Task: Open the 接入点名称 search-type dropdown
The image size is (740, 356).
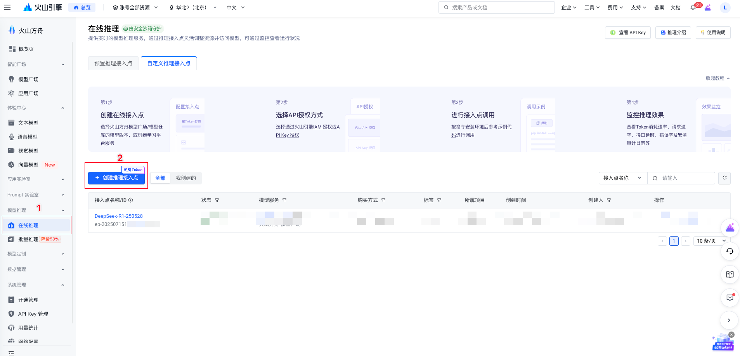Action: (x=623, y=178)
